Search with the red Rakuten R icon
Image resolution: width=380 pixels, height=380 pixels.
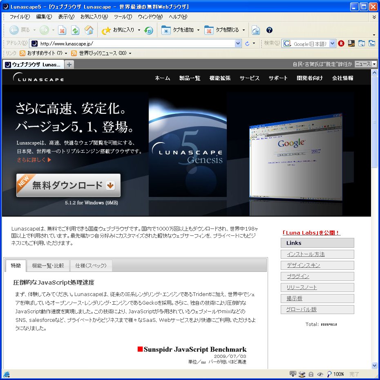click(x=341, y=43)
